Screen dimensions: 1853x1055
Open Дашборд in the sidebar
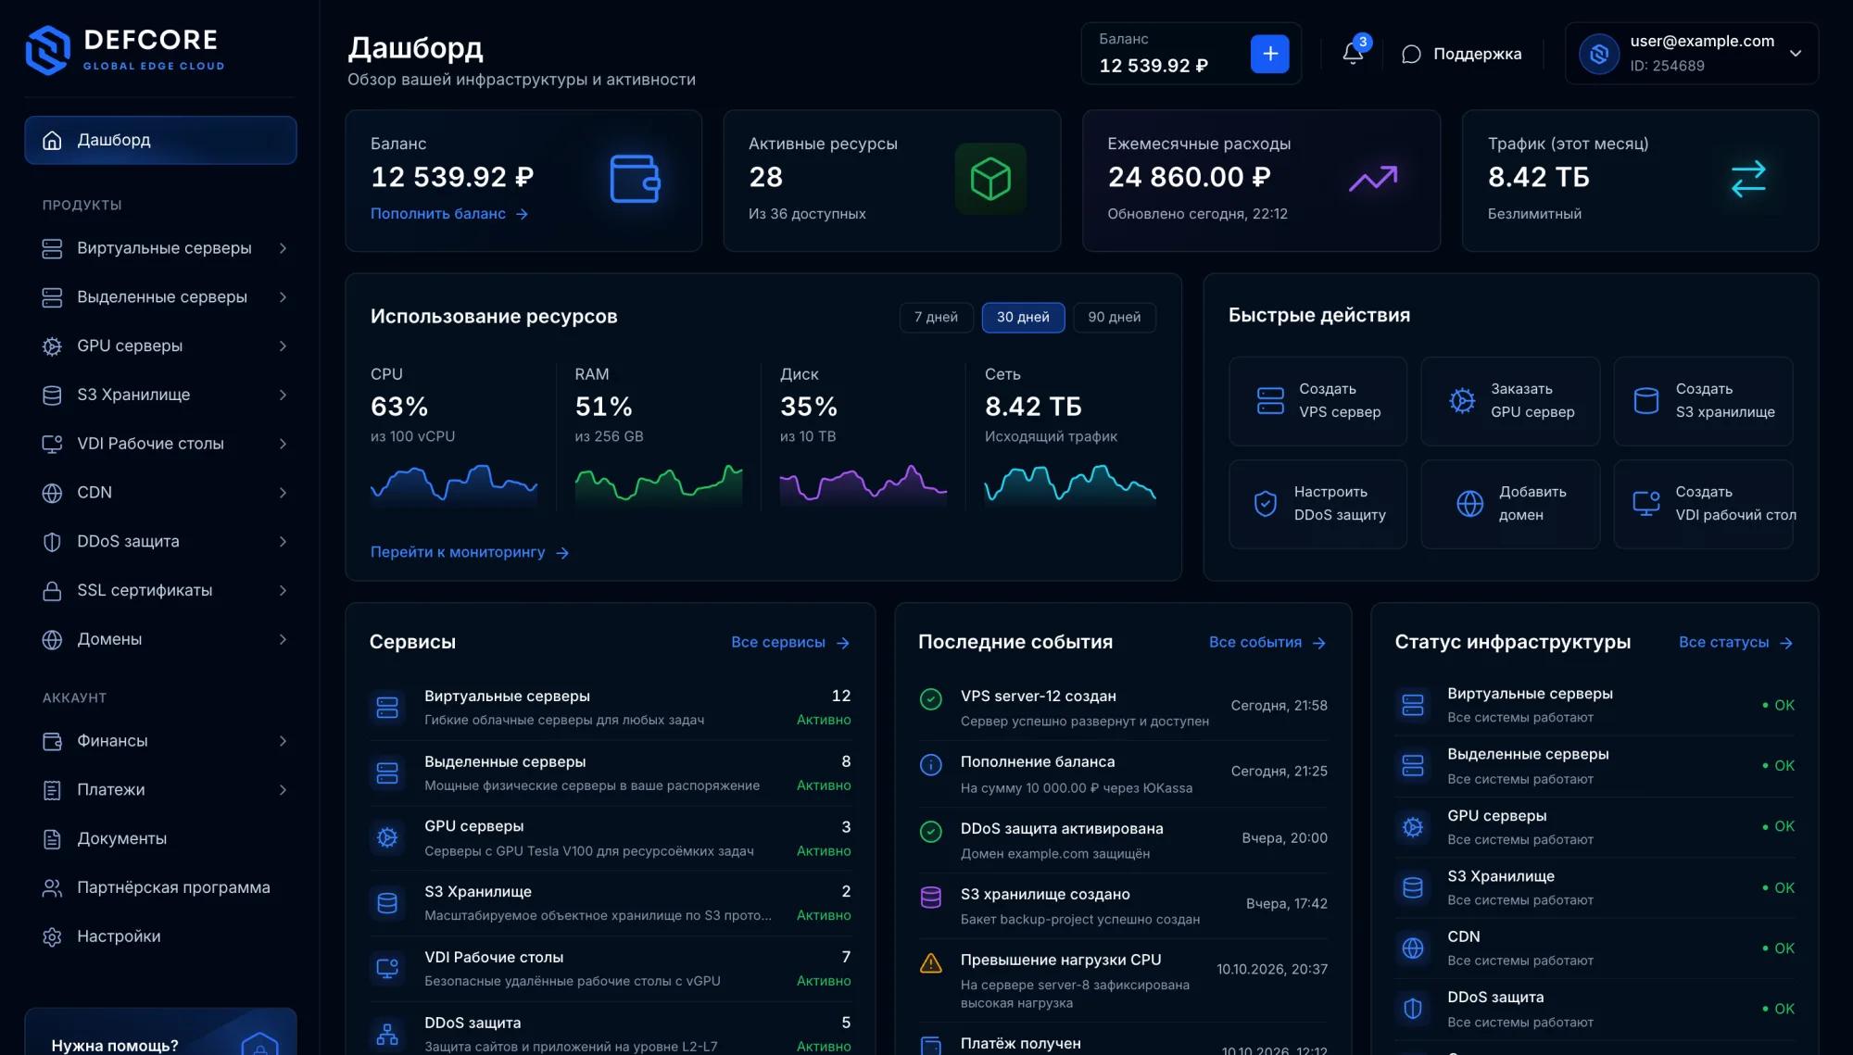pyautogui.click(x=160, y=140)
